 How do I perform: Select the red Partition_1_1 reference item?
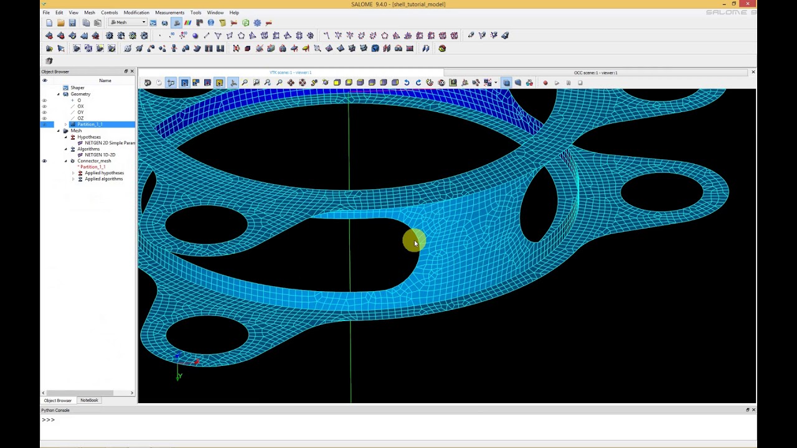[93, 167]
